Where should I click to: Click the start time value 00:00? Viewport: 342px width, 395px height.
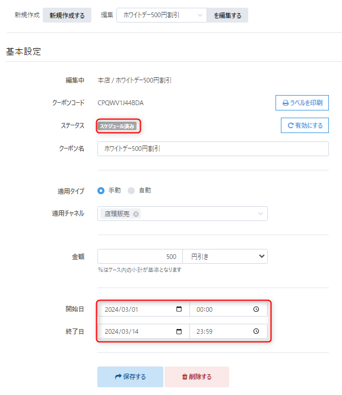click(204, 309)
